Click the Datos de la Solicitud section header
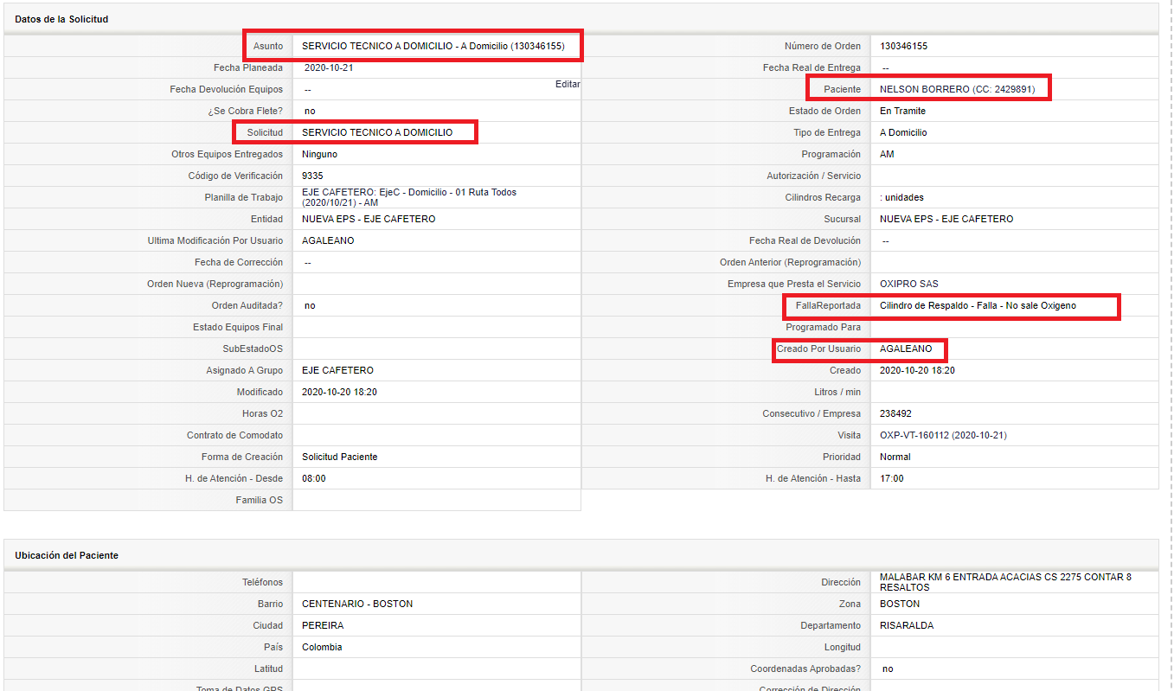Image resolution: width=1174 pixels, height=691 pixels. tap(61, 19)
